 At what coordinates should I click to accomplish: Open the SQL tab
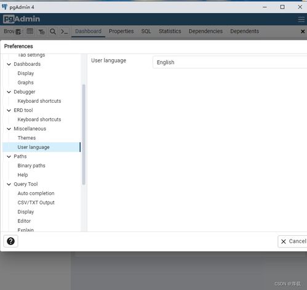146,31
